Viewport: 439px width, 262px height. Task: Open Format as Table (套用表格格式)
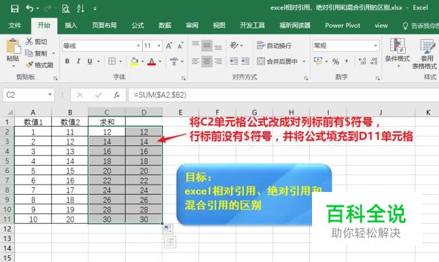[425, 54]
